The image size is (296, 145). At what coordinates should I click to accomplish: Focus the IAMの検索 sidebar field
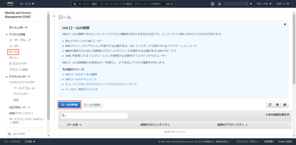24,134
